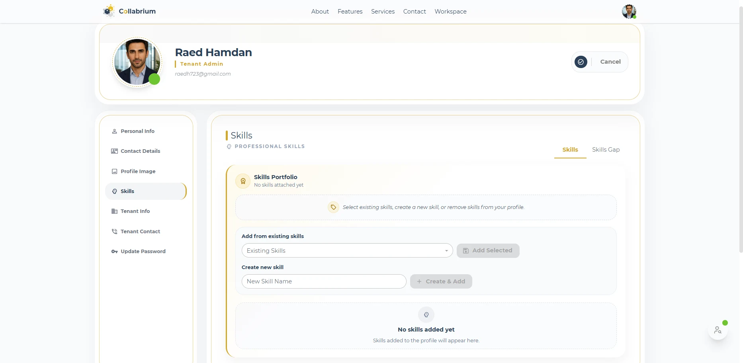This screenshot has width=743, height=363.
Task: Click the Tenant Admin role label
Action: point(201,64)
